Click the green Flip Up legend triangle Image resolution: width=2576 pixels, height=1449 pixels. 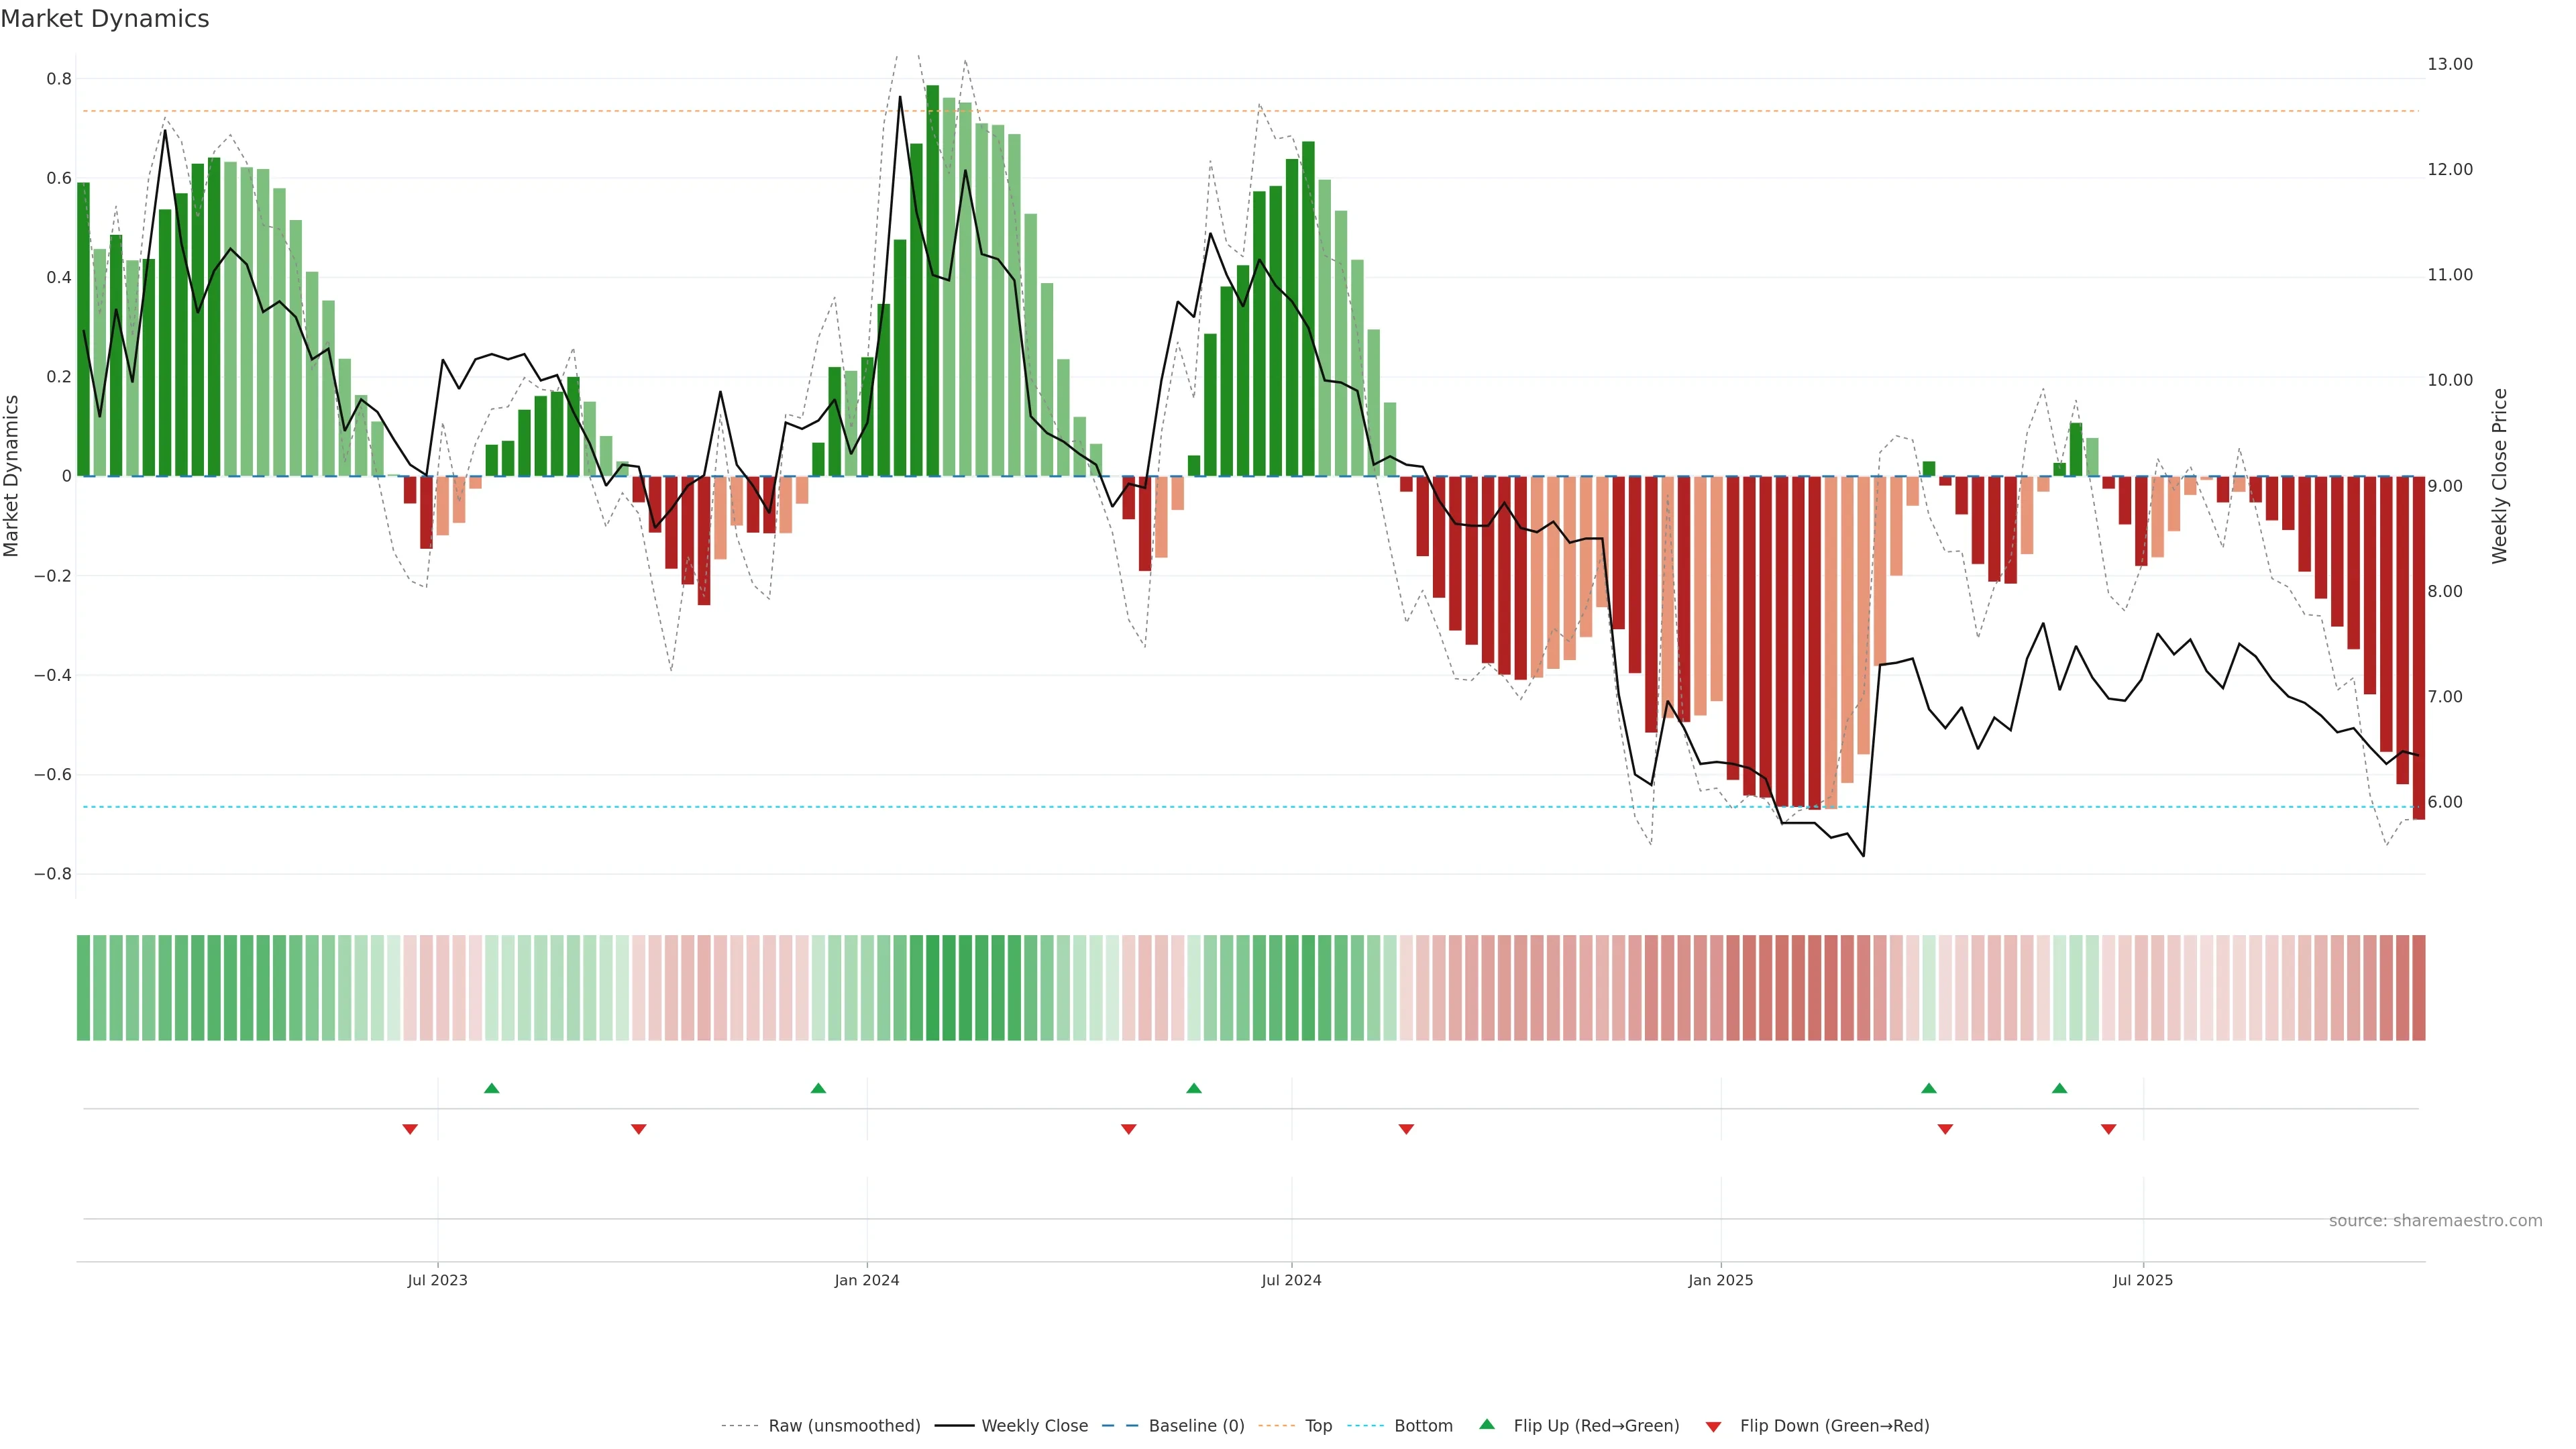(1487, 1424)
